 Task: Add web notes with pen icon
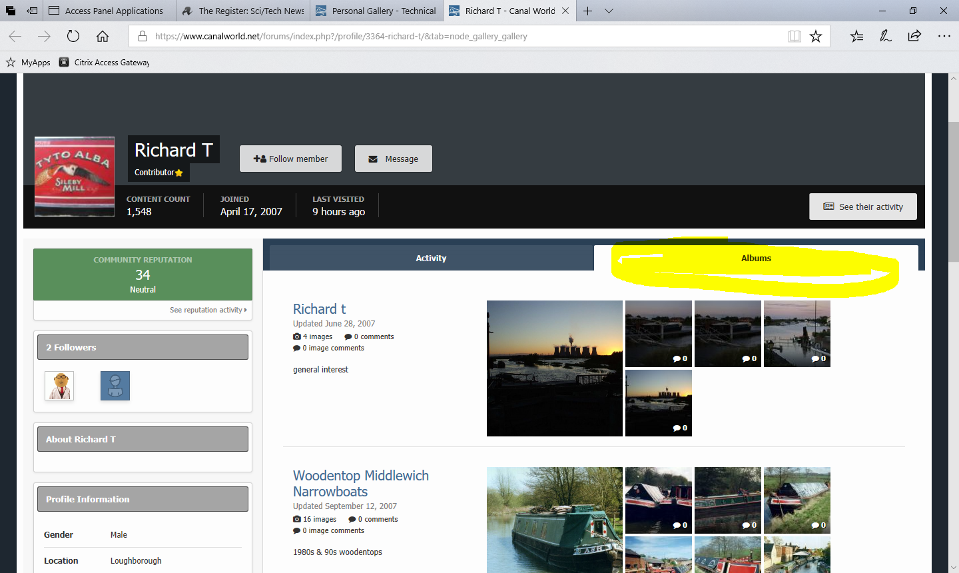coord(885,37)
